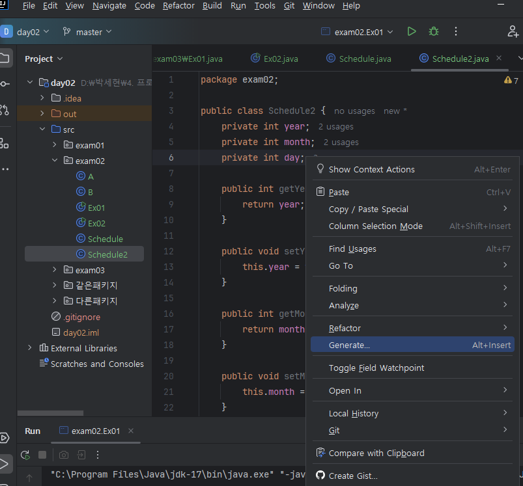Open Local History submenu
This screenshot has height=486, width=523.
412,413
